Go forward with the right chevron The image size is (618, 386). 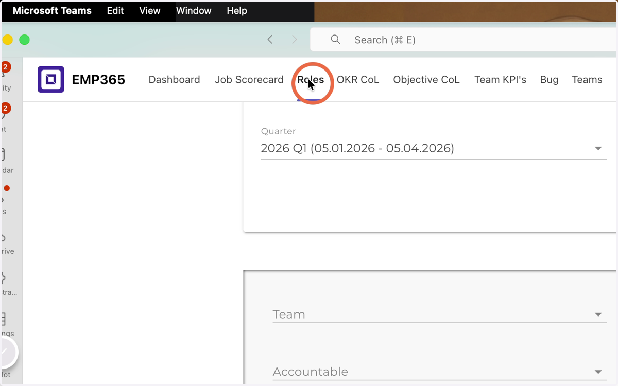click(295, 40)
